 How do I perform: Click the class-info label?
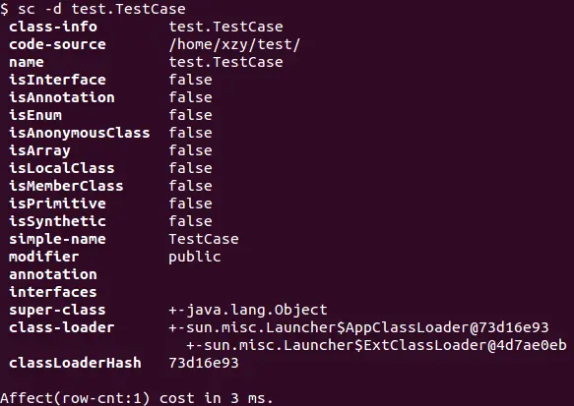pos(53,27)
